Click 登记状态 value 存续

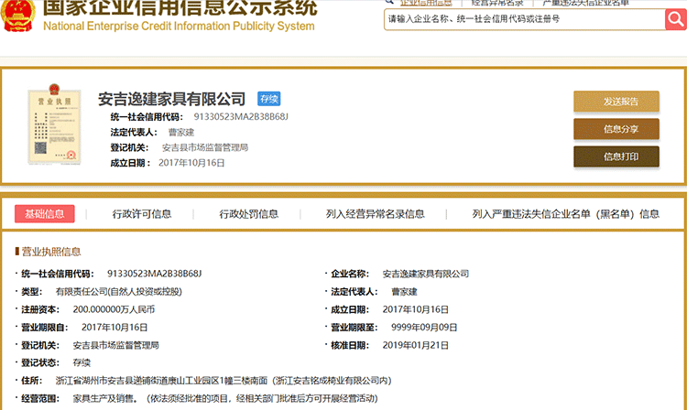coord(82,362)
